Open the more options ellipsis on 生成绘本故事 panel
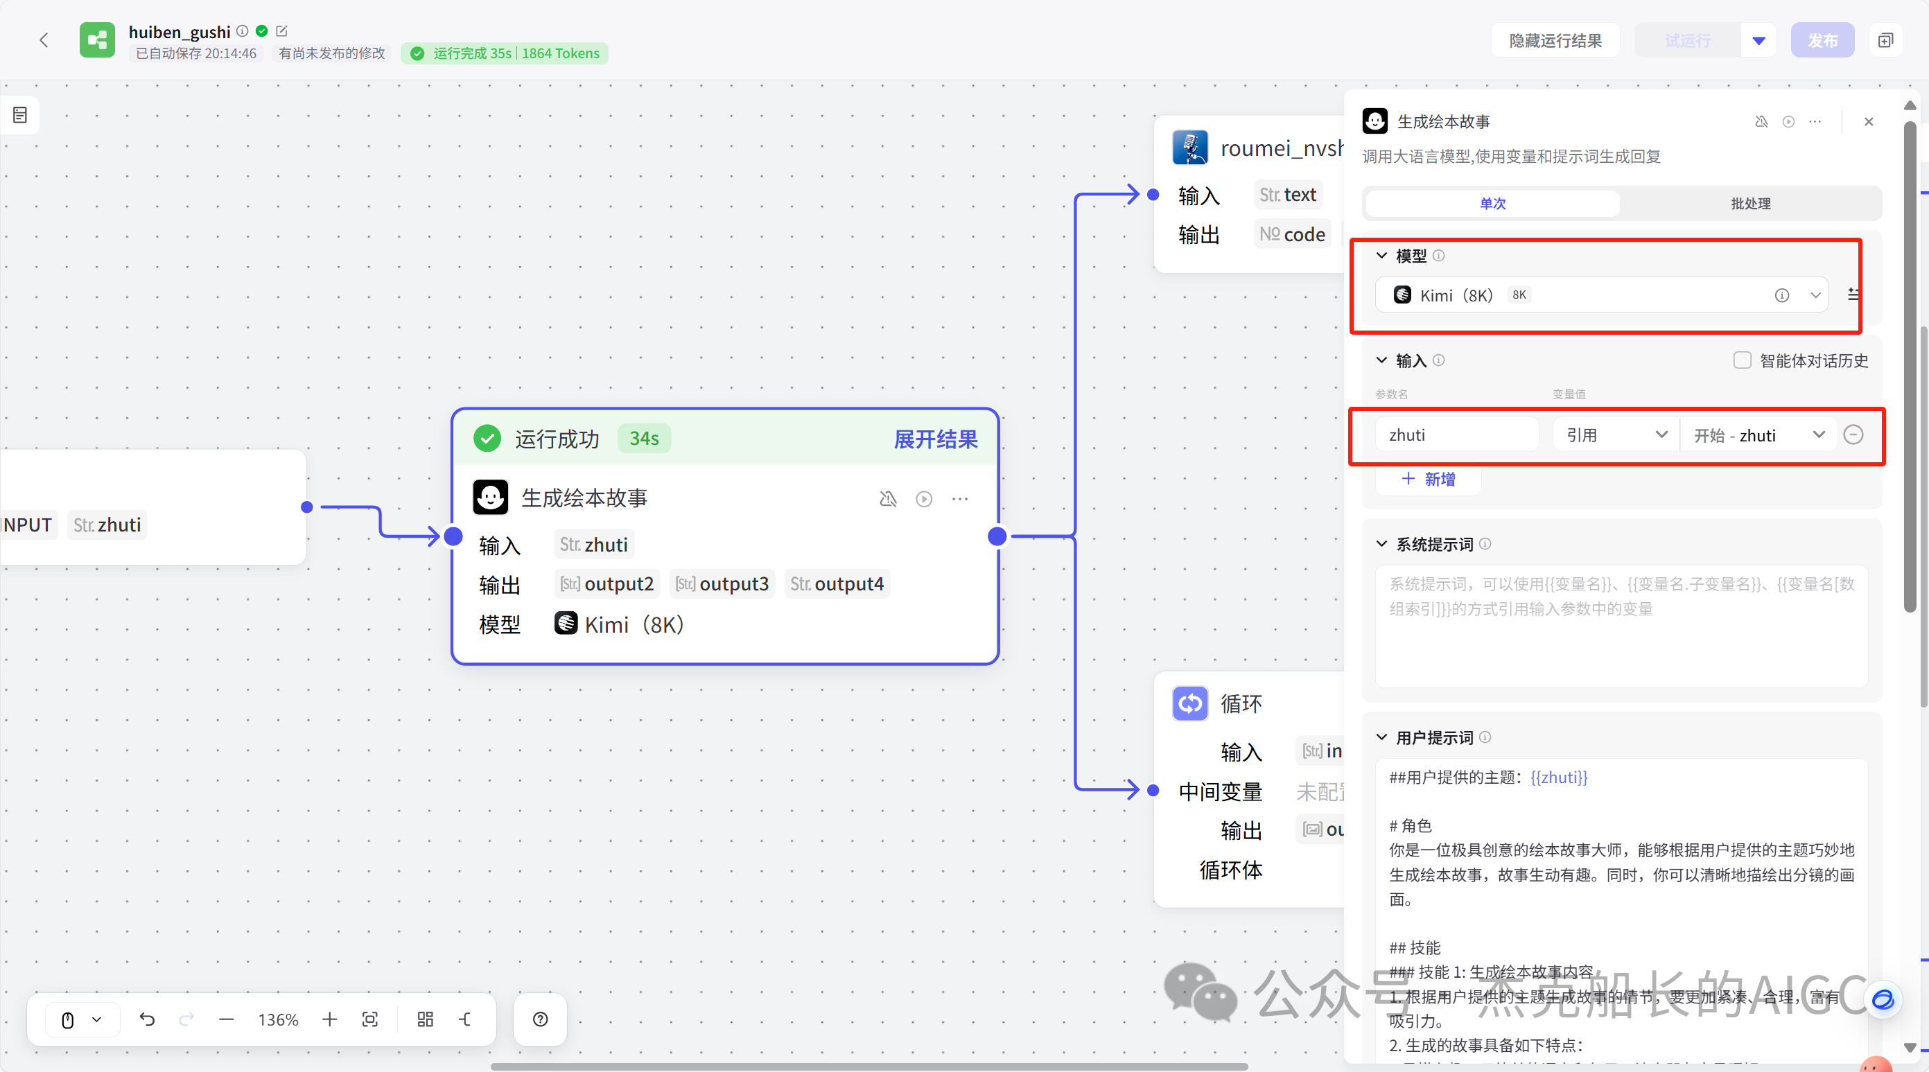This screenshot has width=1929, height=1072. click(1815, 121)
